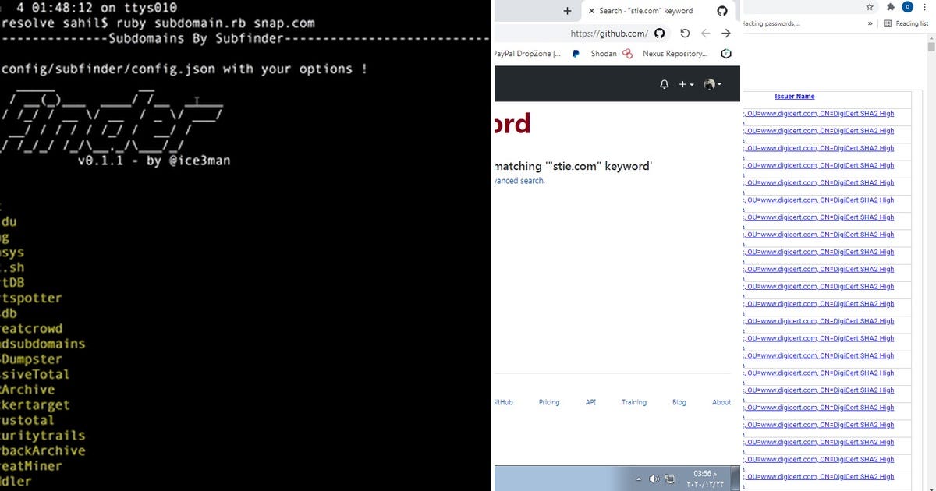Image resolution: width=936 pixels, height=491 pixels.
Task: Reload the GitHub page
Action: point(685,34)
